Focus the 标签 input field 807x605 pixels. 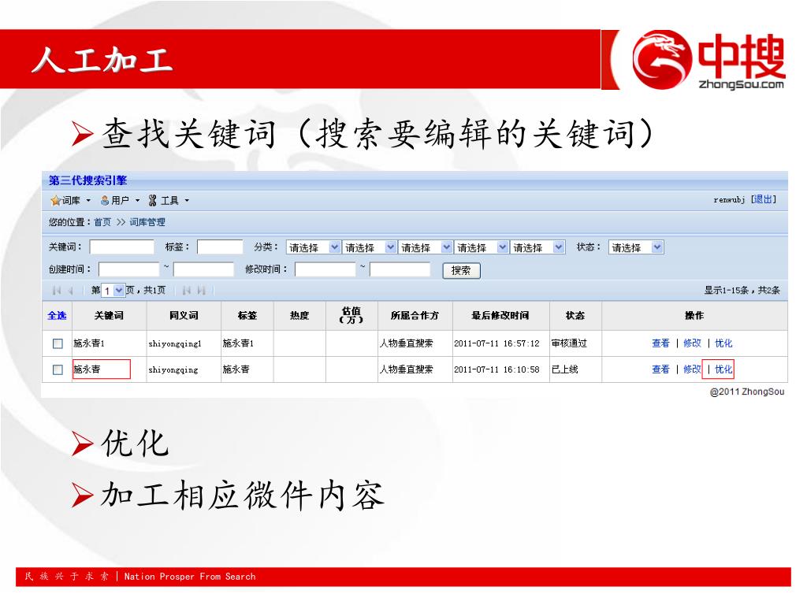[x=220, y=247]
